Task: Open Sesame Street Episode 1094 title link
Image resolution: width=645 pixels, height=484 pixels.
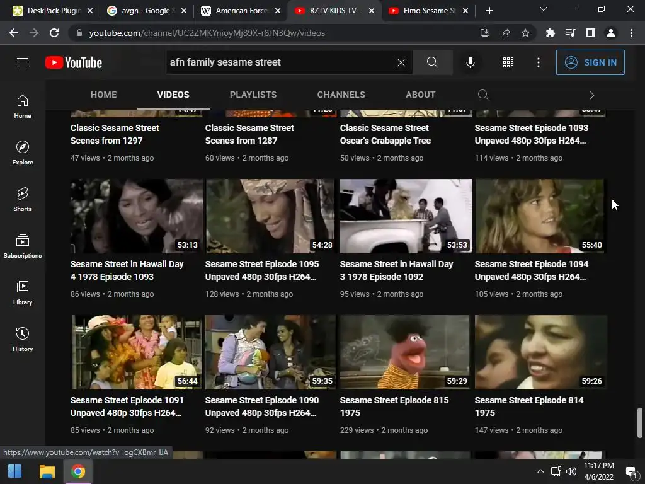Action: tap(532, 270)
